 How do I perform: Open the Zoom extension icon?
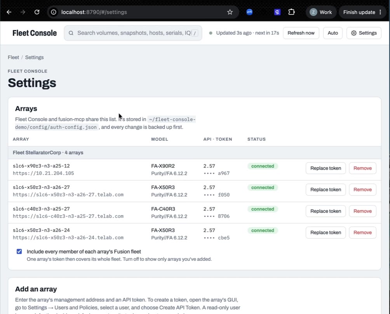tap(249, 12)
